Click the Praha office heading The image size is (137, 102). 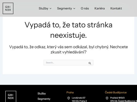tap(70, 92)
